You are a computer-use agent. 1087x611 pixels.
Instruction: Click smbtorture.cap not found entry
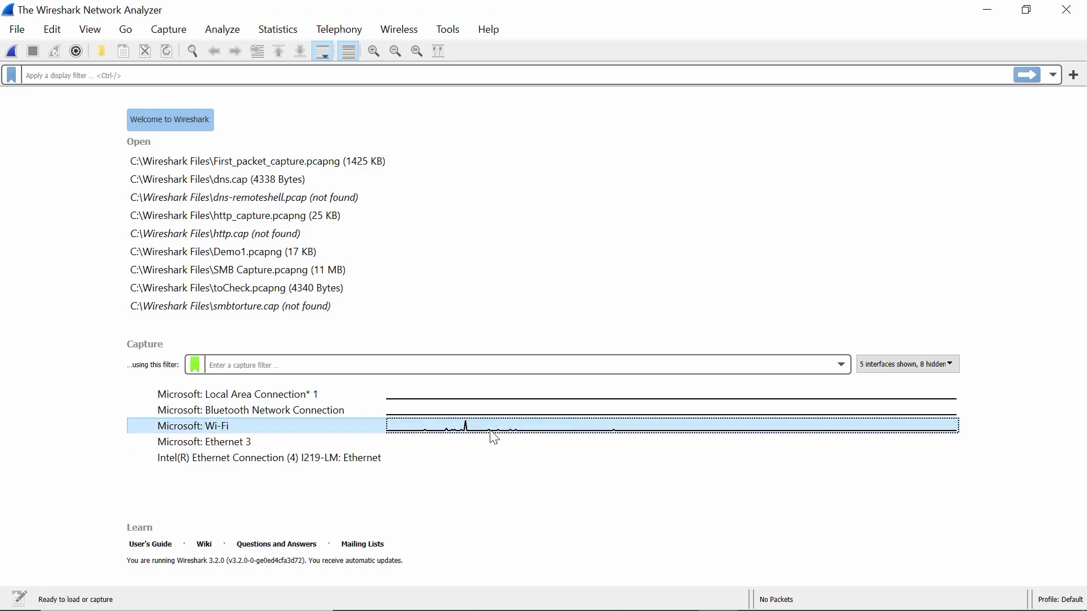[230, 306]
